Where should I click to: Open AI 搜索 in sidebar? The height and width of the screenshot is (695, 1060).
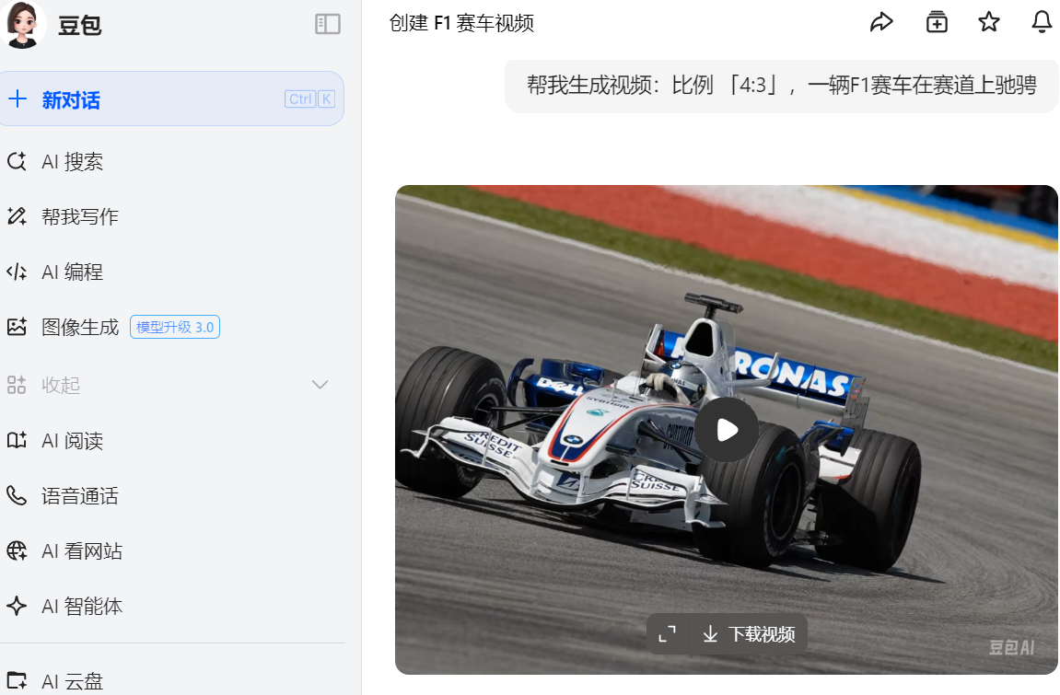click(x=72, y=162)
